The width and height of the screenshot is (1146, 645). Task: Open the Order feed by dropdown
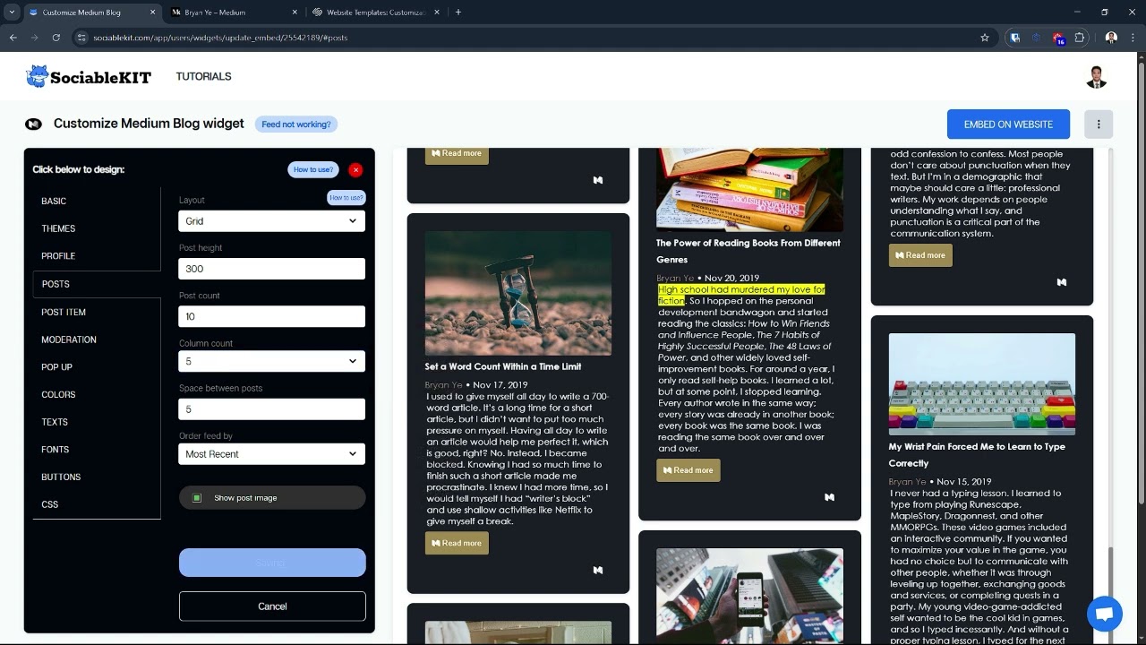(272, 454)
